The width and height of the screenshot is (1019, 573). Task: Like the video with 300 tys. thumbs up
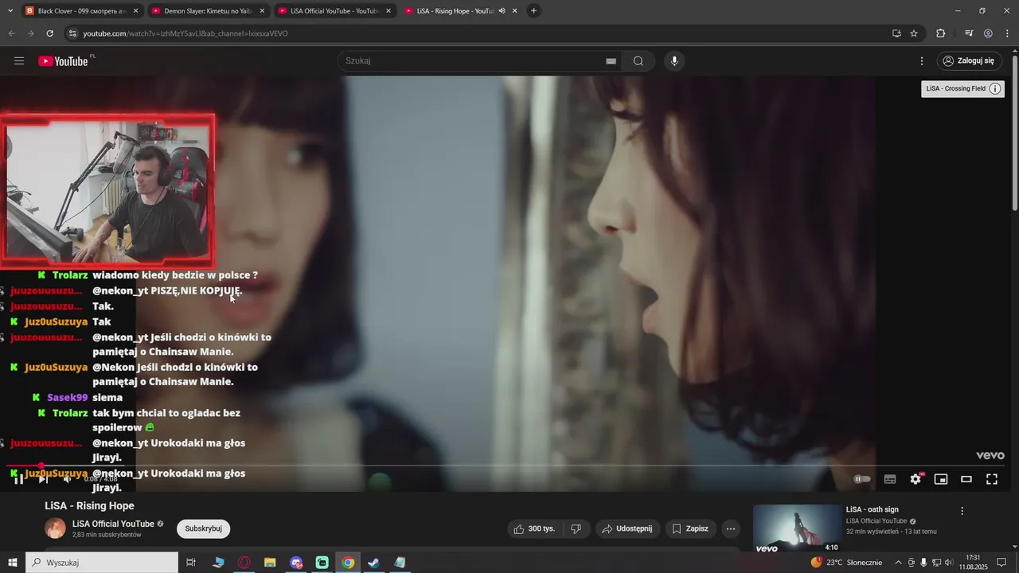(x=534, y=528)
